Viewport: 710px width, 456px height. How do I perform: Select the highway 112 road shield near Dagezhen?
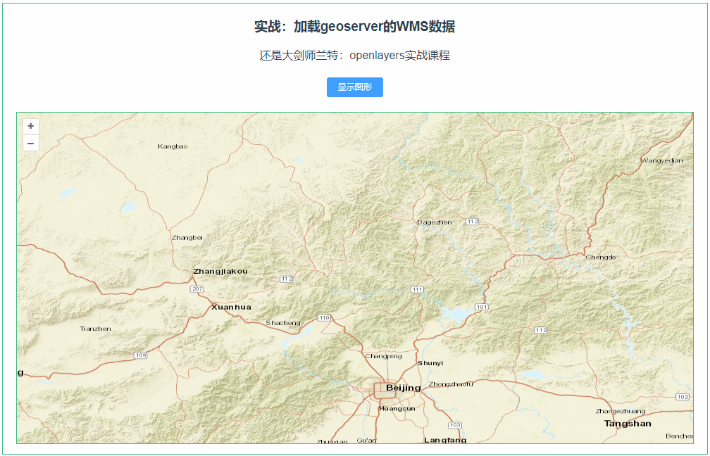pos(472,221)
